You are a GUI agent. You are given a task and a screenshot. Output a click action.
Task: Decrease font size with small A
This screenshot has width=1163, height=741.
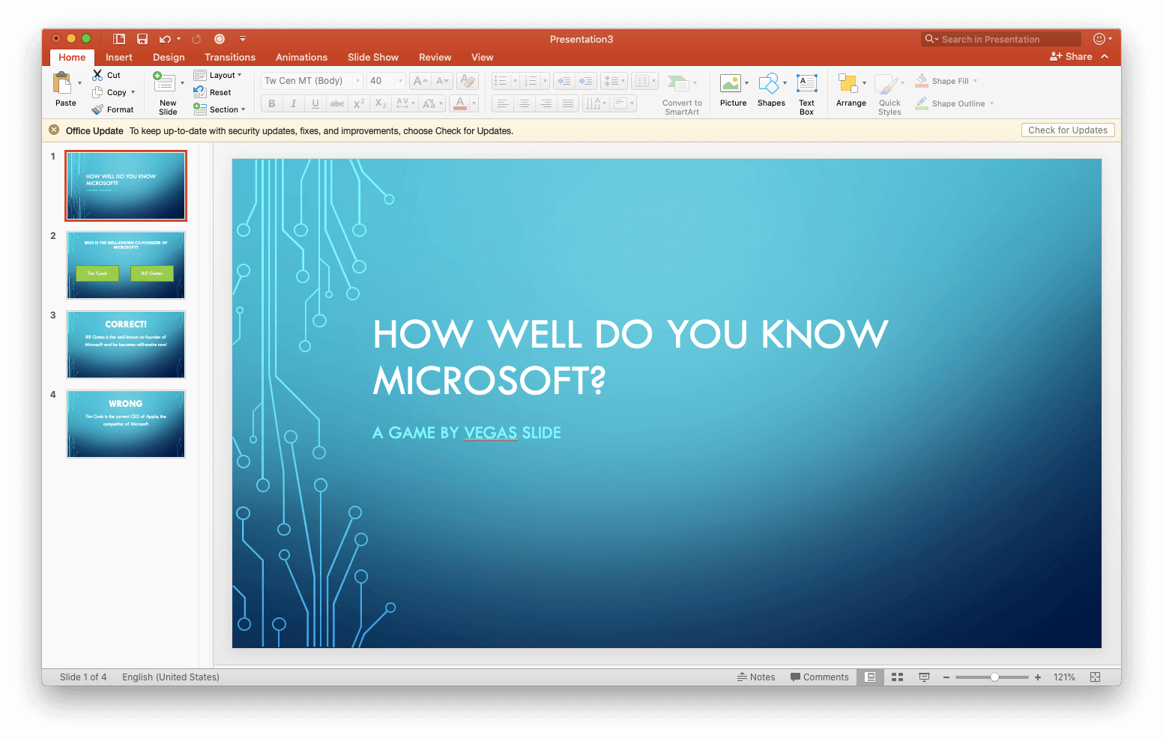click(x=442, y=81)
